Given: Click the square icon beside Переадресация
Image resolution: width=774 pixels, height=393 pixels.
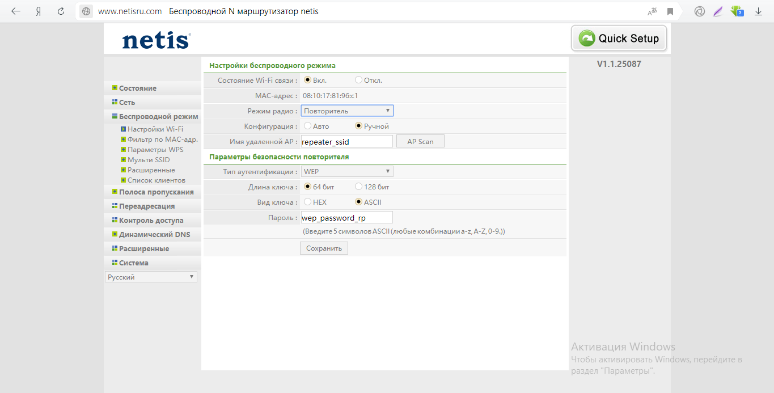Looking at the screenshot, I should click(x=115, y=206).
